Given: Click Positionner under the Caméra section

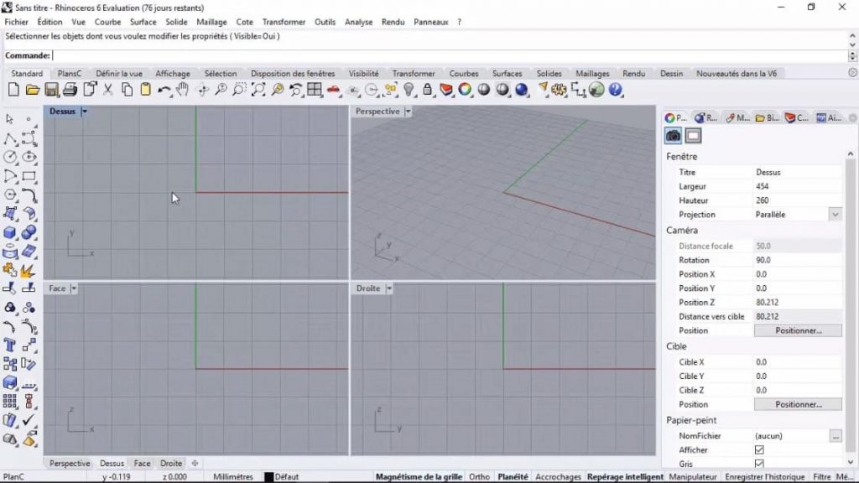Looking at the screenshot, I should coord(797,330).
